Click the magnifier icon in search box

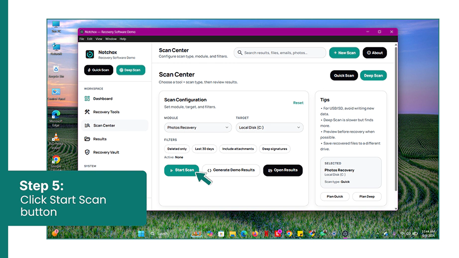pos(240,53)
